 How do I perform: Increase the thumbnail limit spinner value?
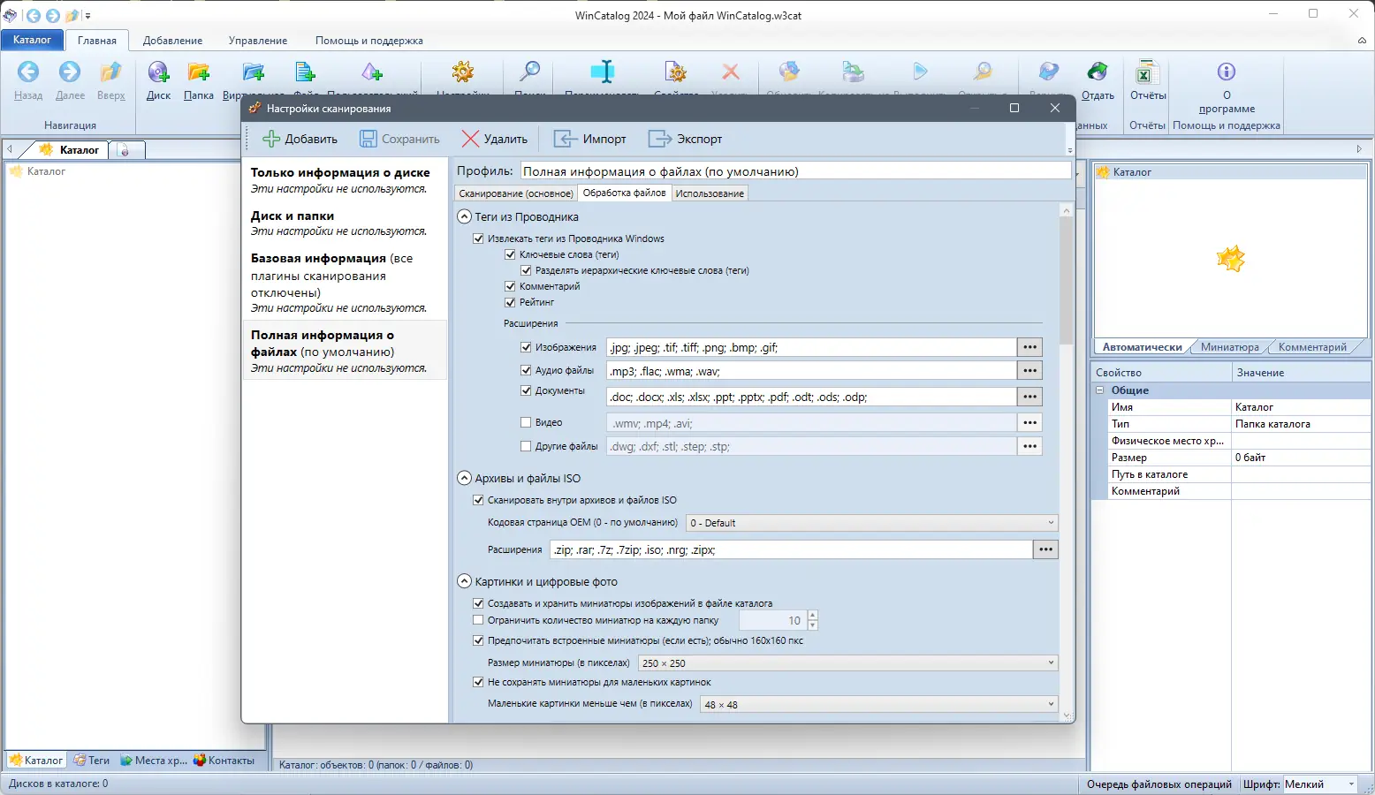813,616
